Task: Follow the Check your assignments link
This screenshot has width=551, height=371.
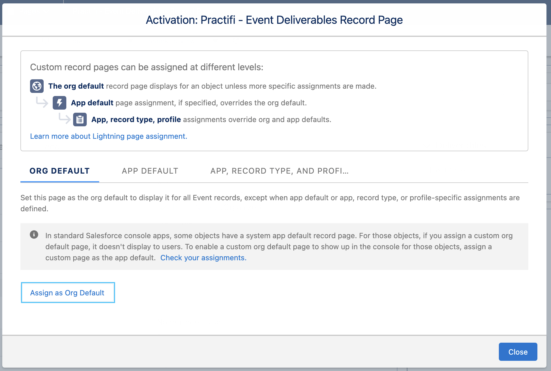Action: coord(203,258)
